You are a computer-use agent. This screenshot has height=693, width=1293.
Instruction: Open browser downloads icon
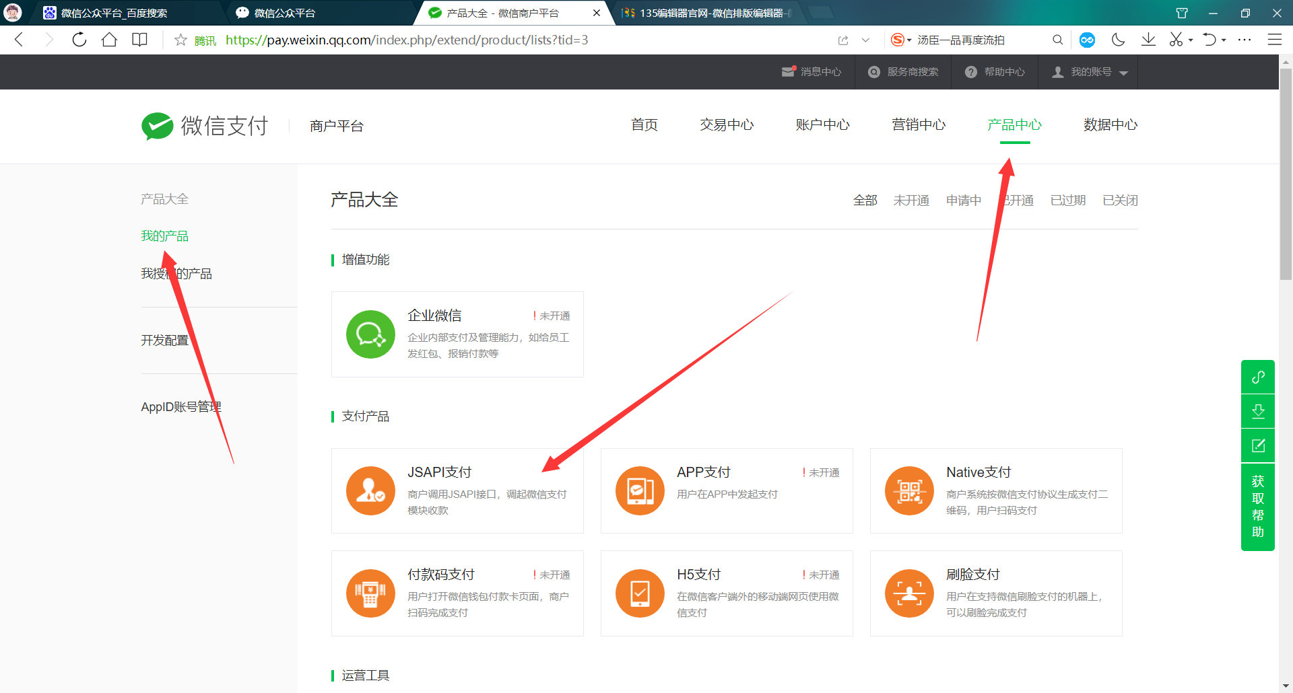(1149, 40)
